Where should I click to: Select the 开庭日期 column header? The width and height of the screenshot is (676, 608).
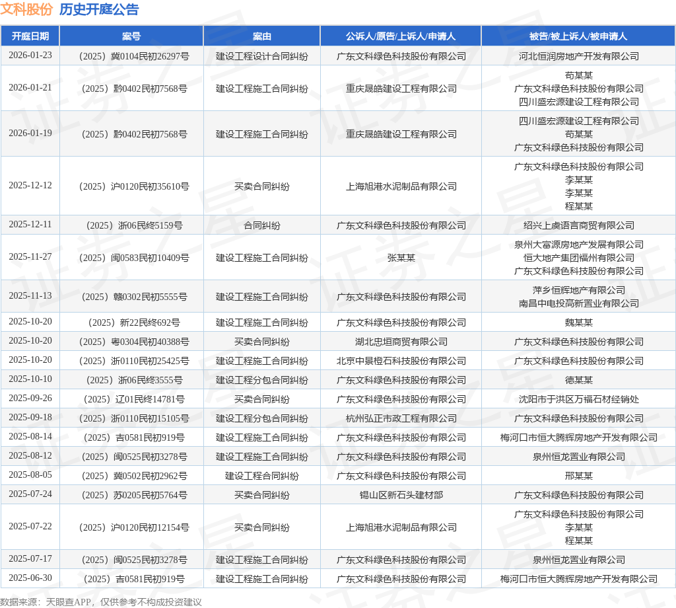[30, 36]
